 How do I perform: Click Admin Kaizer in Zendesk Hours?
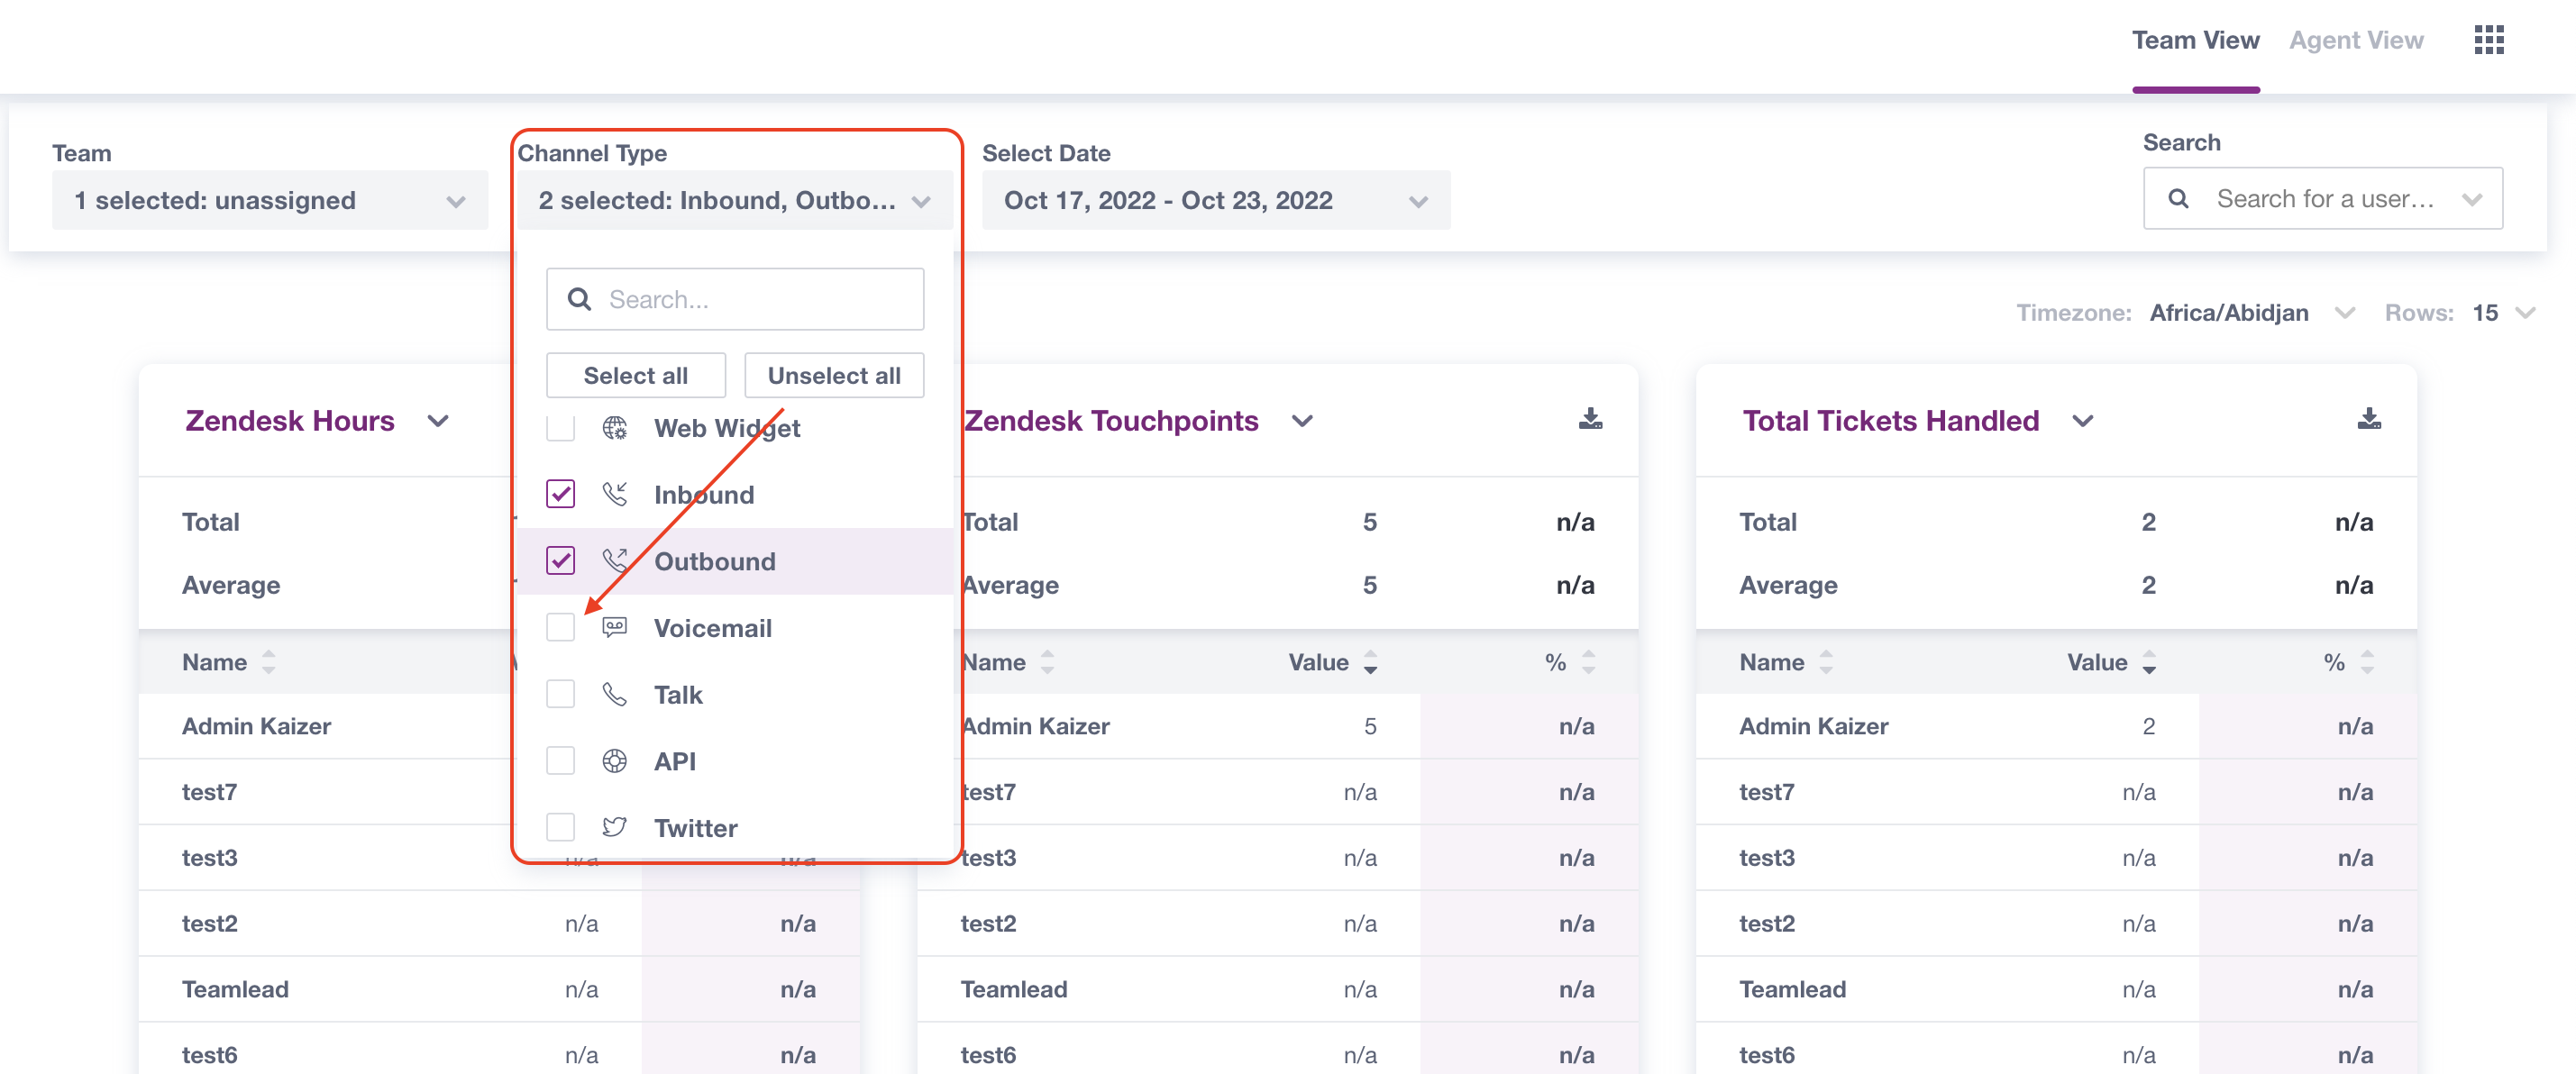click(256, 726)
